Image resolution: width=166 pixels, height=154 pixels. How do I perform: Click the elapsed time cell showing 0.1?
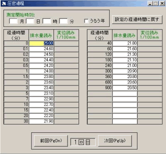point(16,49)
